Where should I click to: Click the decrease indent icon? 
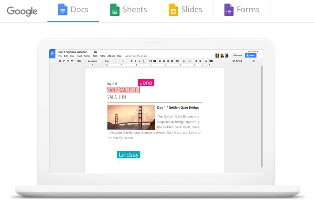pos(196,61)
